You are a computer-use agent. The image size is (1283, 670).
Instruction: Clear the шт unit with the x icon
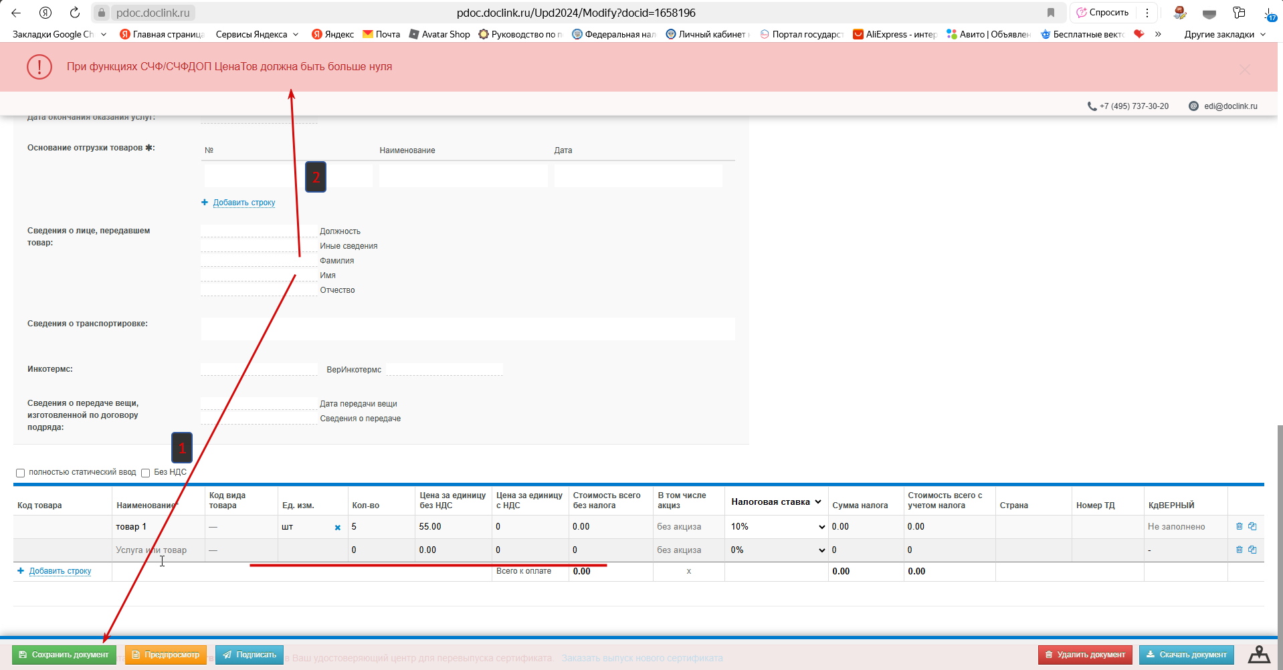pos(337,528)
